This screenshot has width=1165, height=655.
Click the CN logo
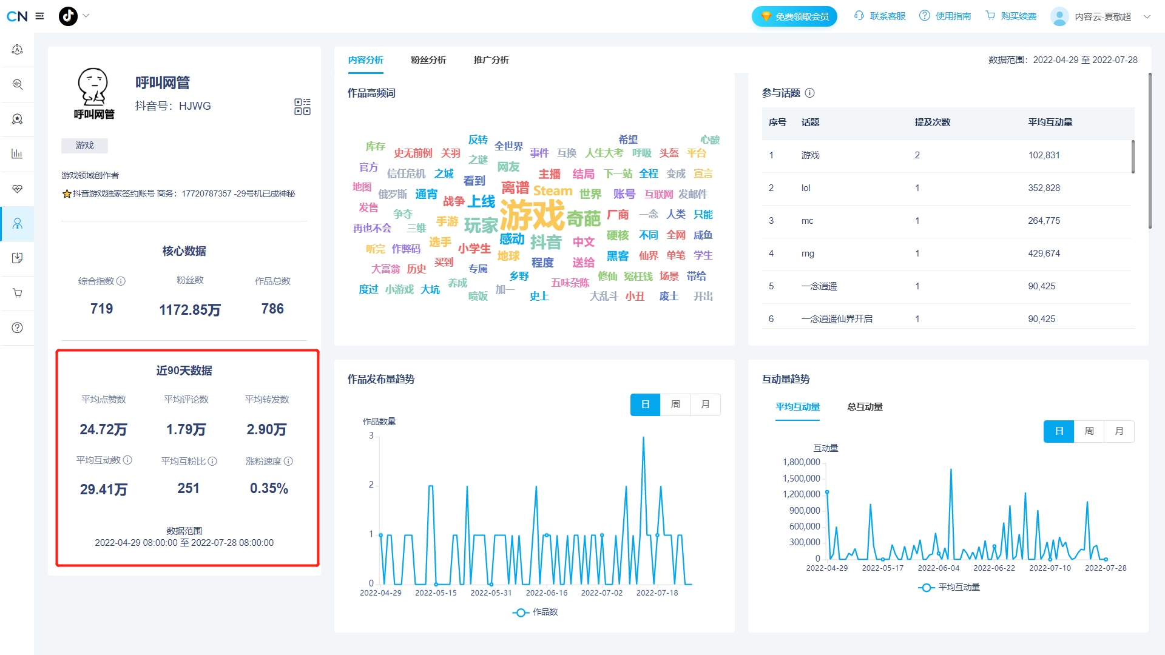coord(17,16)
